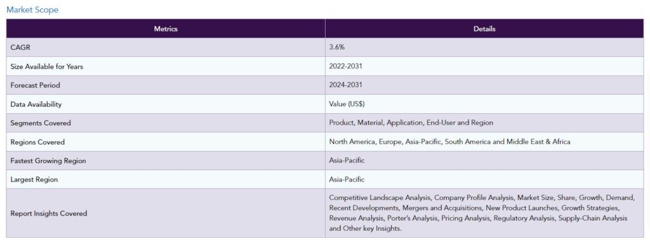This screenshot has width=650, height=241.
Task: Click Asia-Pacific in Largest Region row
Action: pyautogui.click(x=347, y=180)
